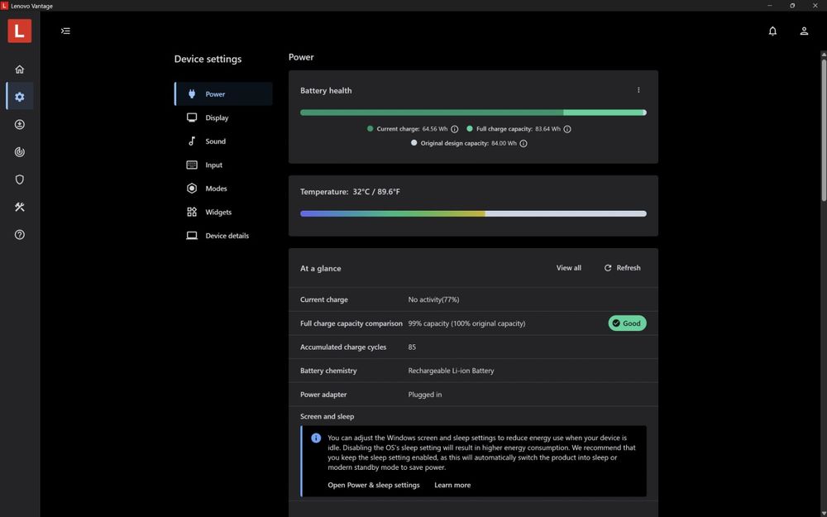Open the radar scan sidebar icon
Image resolution: width=827 pixels, height=517 pixels.
point(20,152)
